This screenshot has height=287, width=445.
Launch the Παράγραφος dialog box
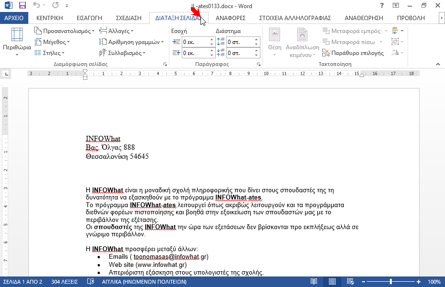click(258, 65)
